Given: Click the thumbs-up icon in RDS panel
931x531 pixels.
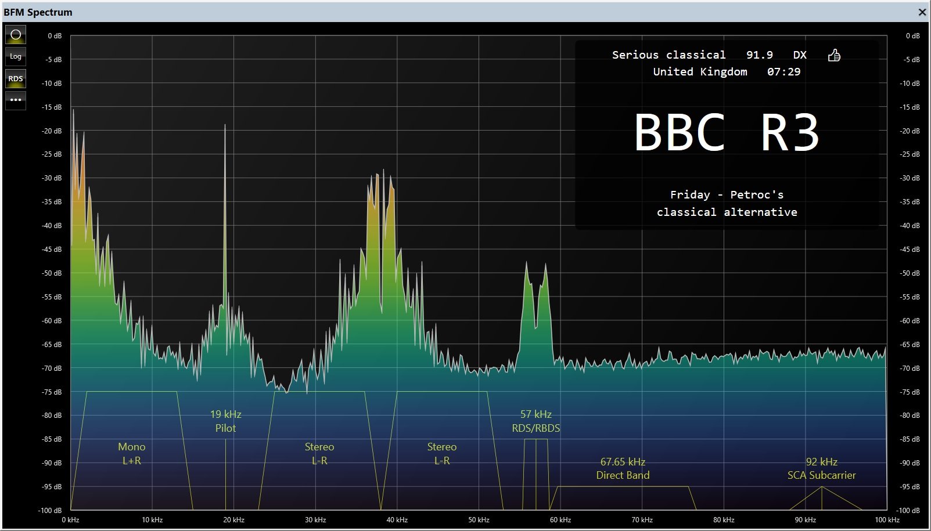Looking at the screenshot, I should click(x=834, y=55).
